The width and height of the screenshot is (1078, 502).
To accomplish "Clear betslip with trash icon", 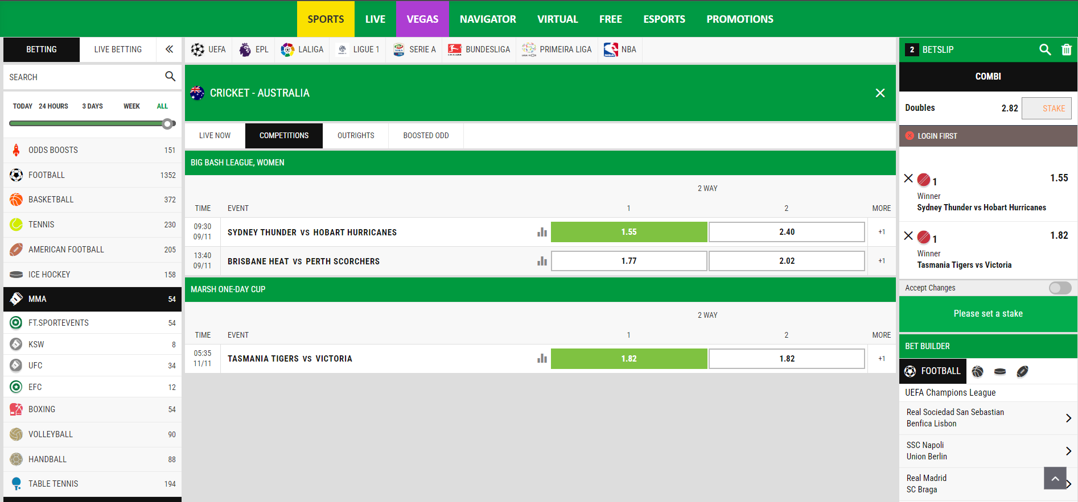I will [x=1067, y=49].
